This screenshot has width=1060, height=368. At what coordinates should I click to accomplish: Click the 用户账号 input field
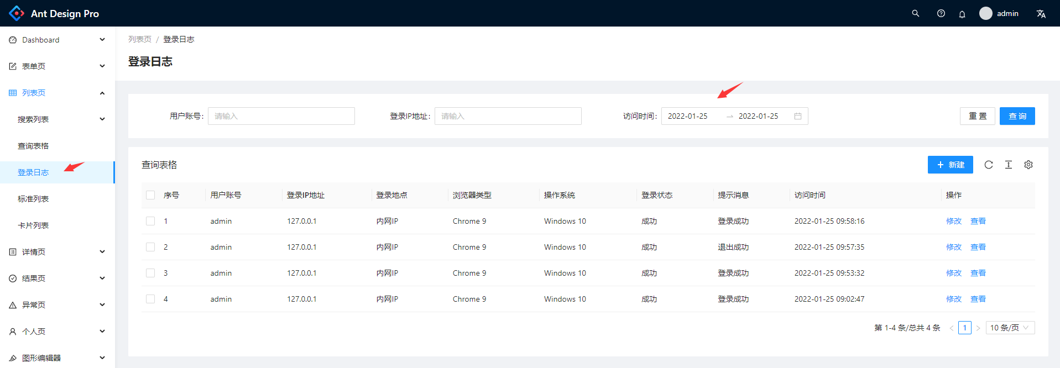281,116
